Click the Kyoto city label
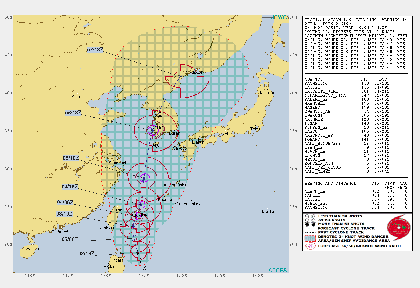Viewport: 420px width, 288px height. 225,134
